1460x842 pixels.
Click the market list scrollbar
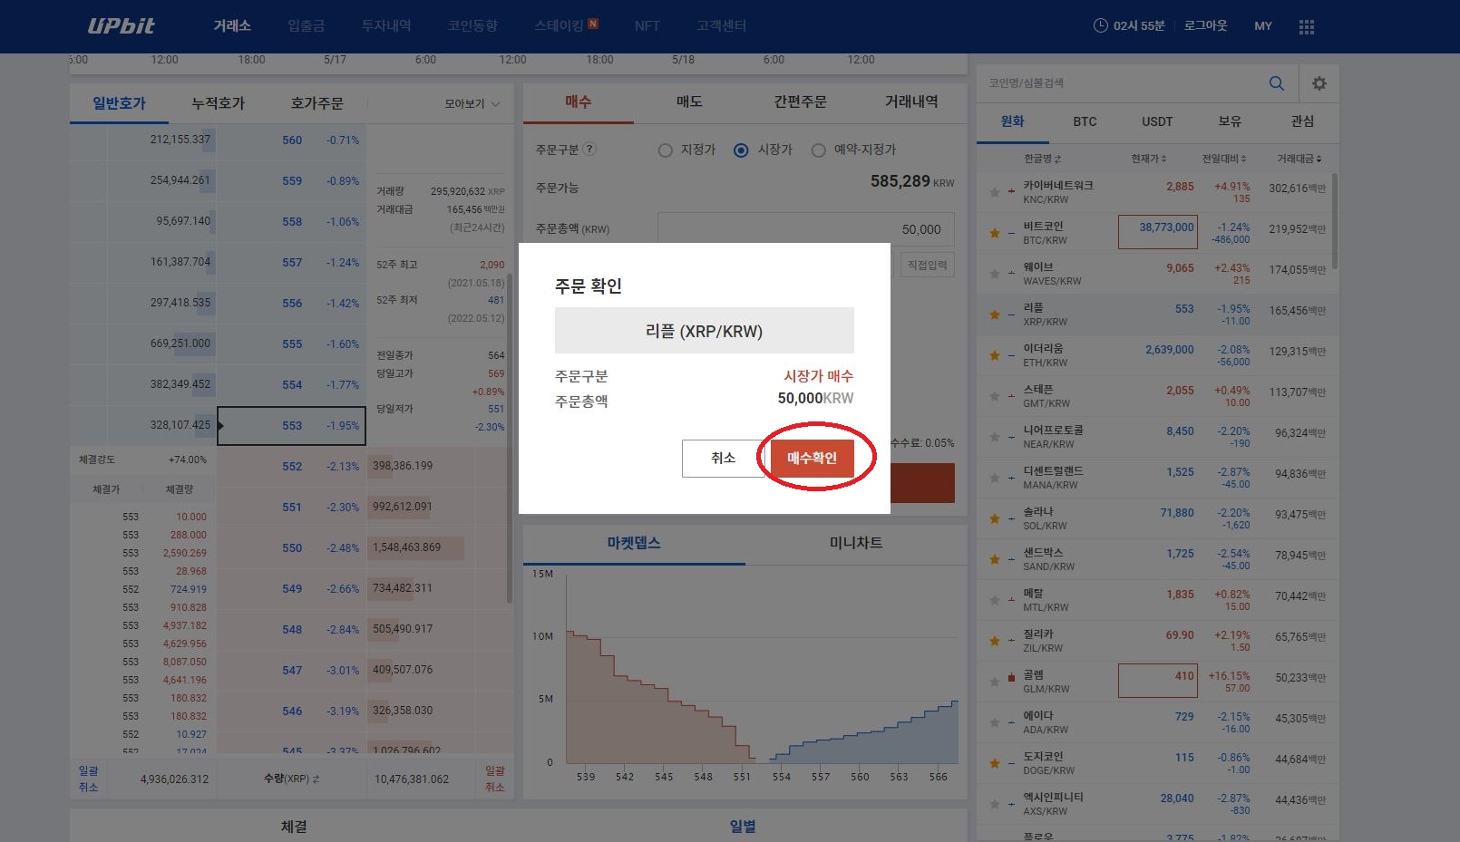pyautogui.click(x=1334, y=220)
